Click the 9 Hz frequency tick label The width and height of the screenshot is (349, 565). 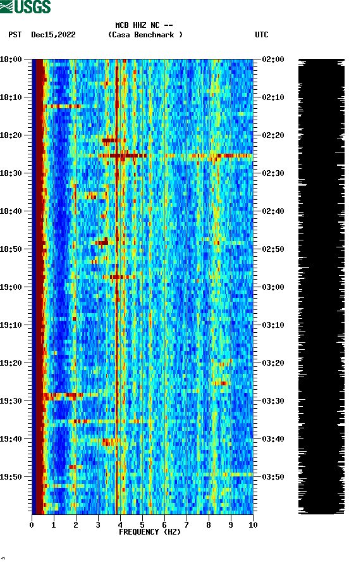231,525
